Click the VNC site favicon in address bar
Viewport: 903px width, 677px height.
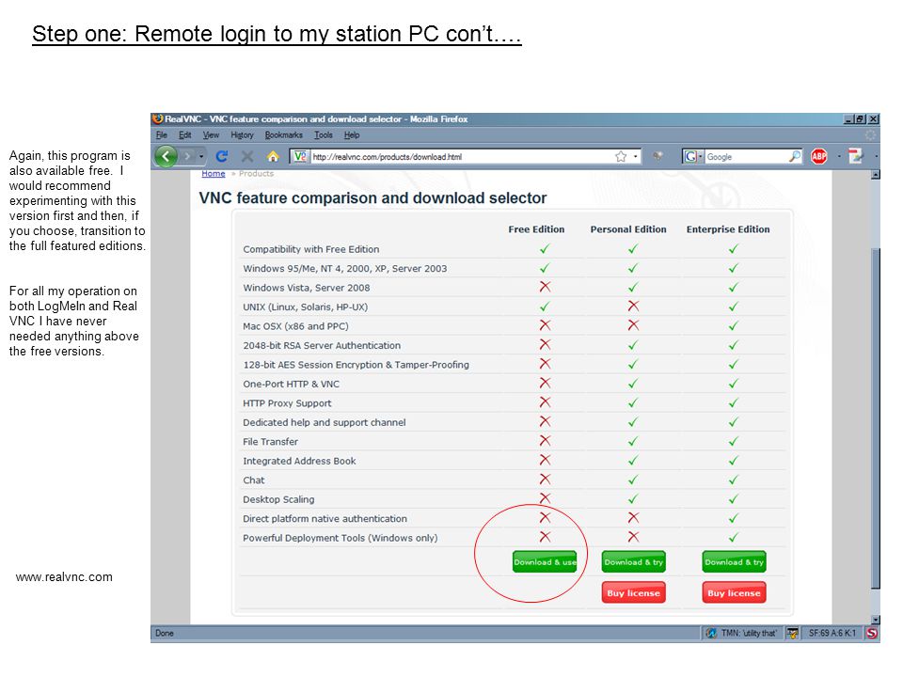[300, 156]
